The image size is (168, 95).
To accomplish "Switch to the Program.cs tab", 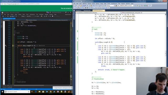I will coord(78,11).
